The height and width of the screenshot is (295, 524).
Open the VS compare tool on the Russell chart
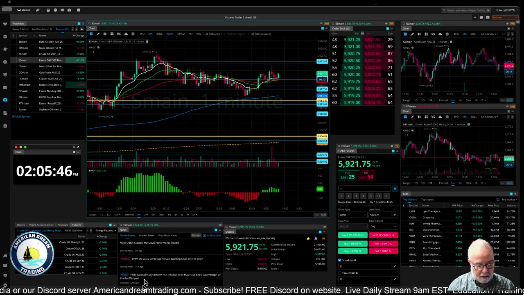coord(433,117)
